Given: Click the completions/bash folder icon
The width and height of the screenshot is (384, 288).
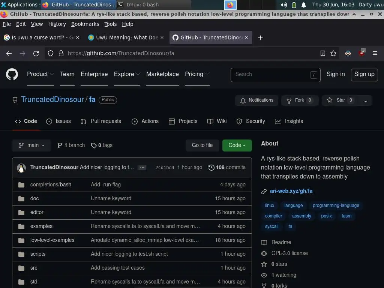Looking at the screenshot, I should click(21, 185).
